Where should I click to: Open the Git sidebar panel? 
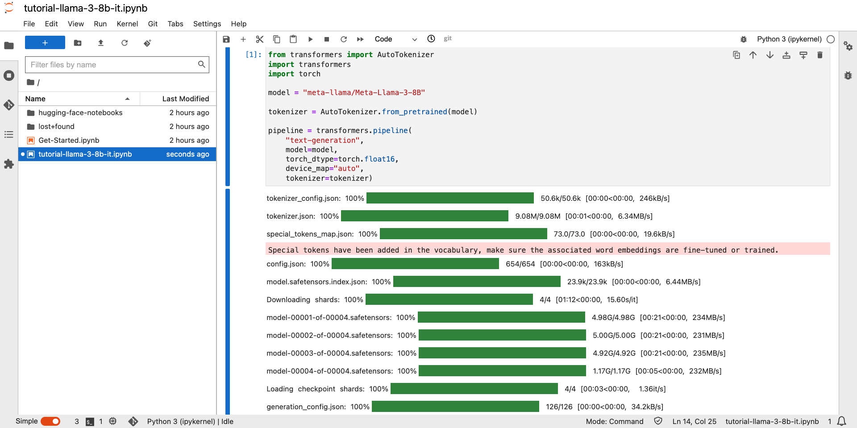pos(9,105)
